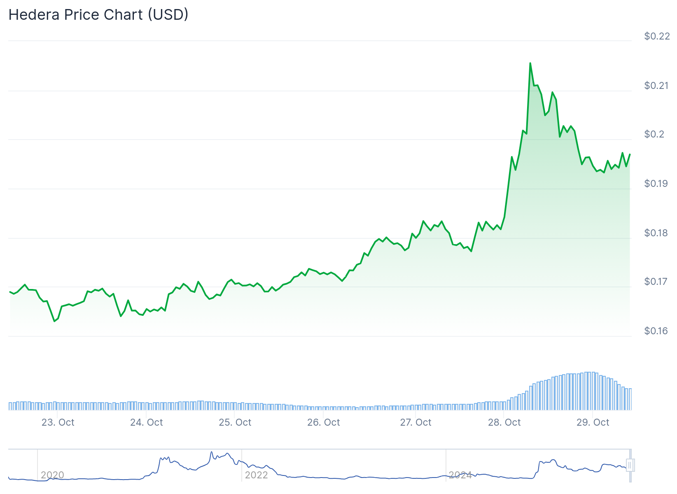Click the 2024 marker in the navigator
Screen dimensions: 677x494
(x=460, y=475)
